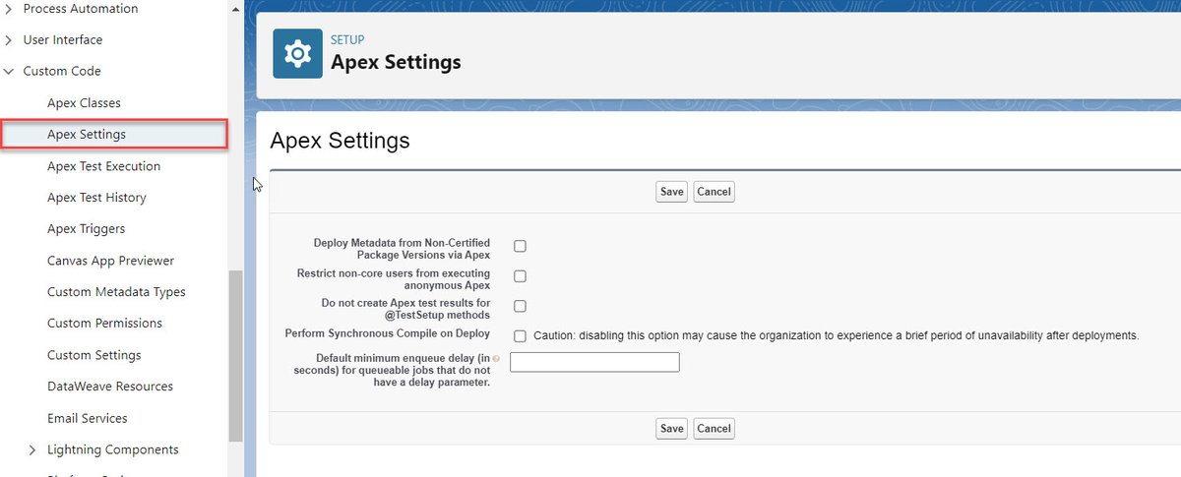Click the Process Automation label

(81, 9)
